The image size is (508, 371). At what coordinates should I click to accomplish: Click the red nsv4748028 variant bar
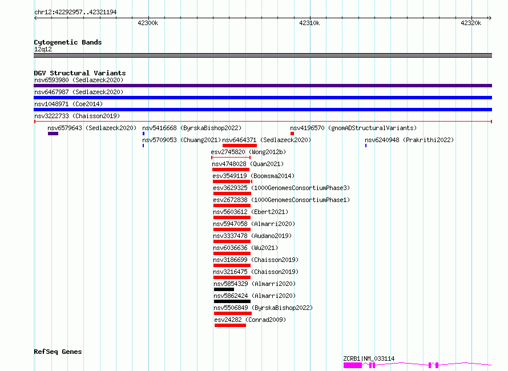coord(231,170)
